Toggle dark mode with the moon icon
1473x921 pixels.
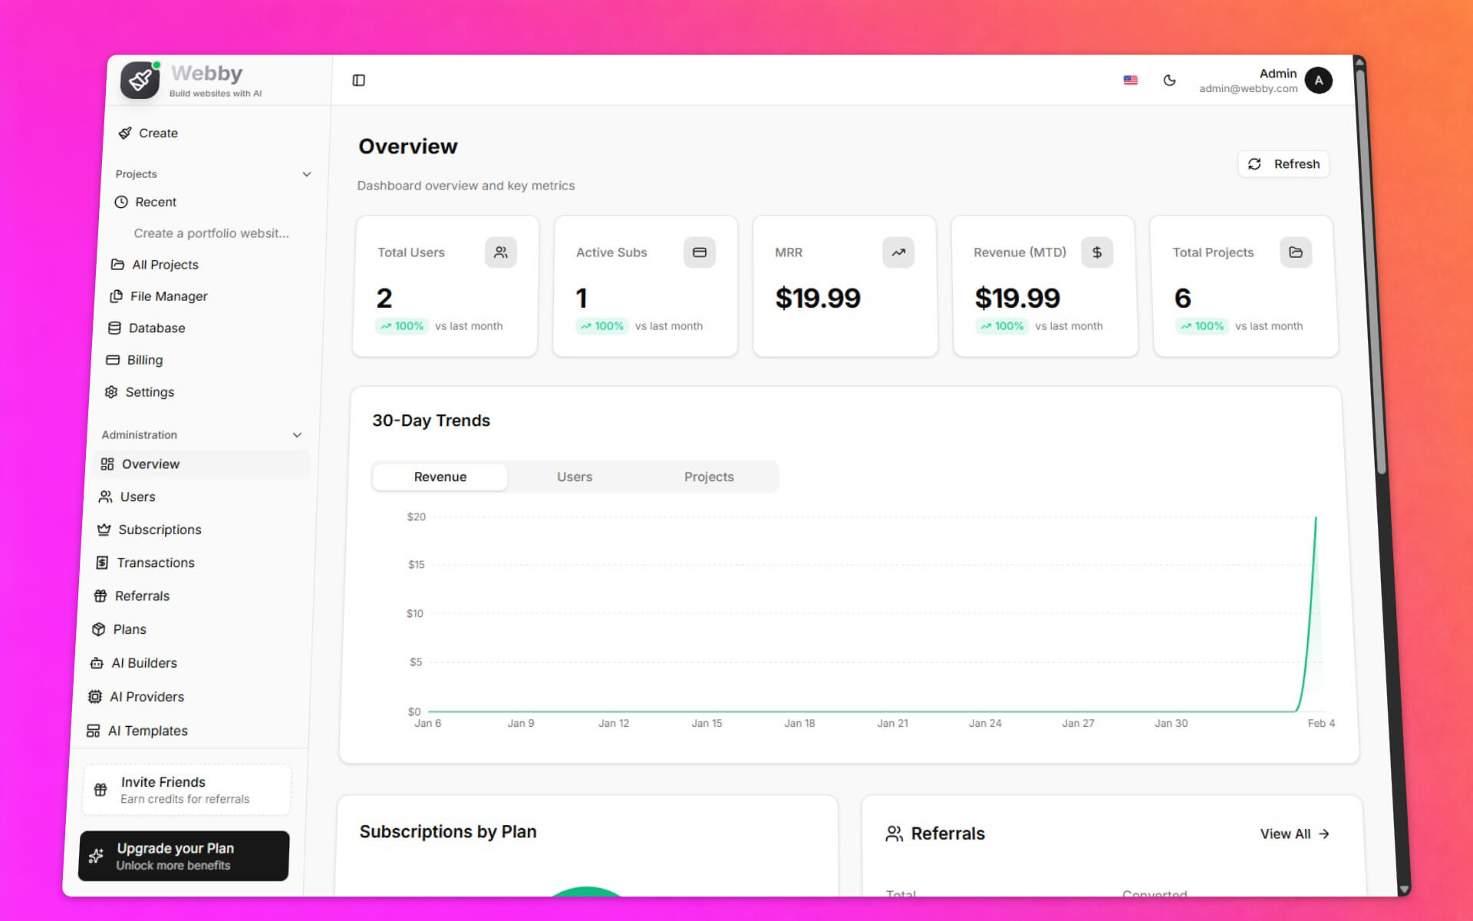pyautogui.click(x=1169, y=80)
